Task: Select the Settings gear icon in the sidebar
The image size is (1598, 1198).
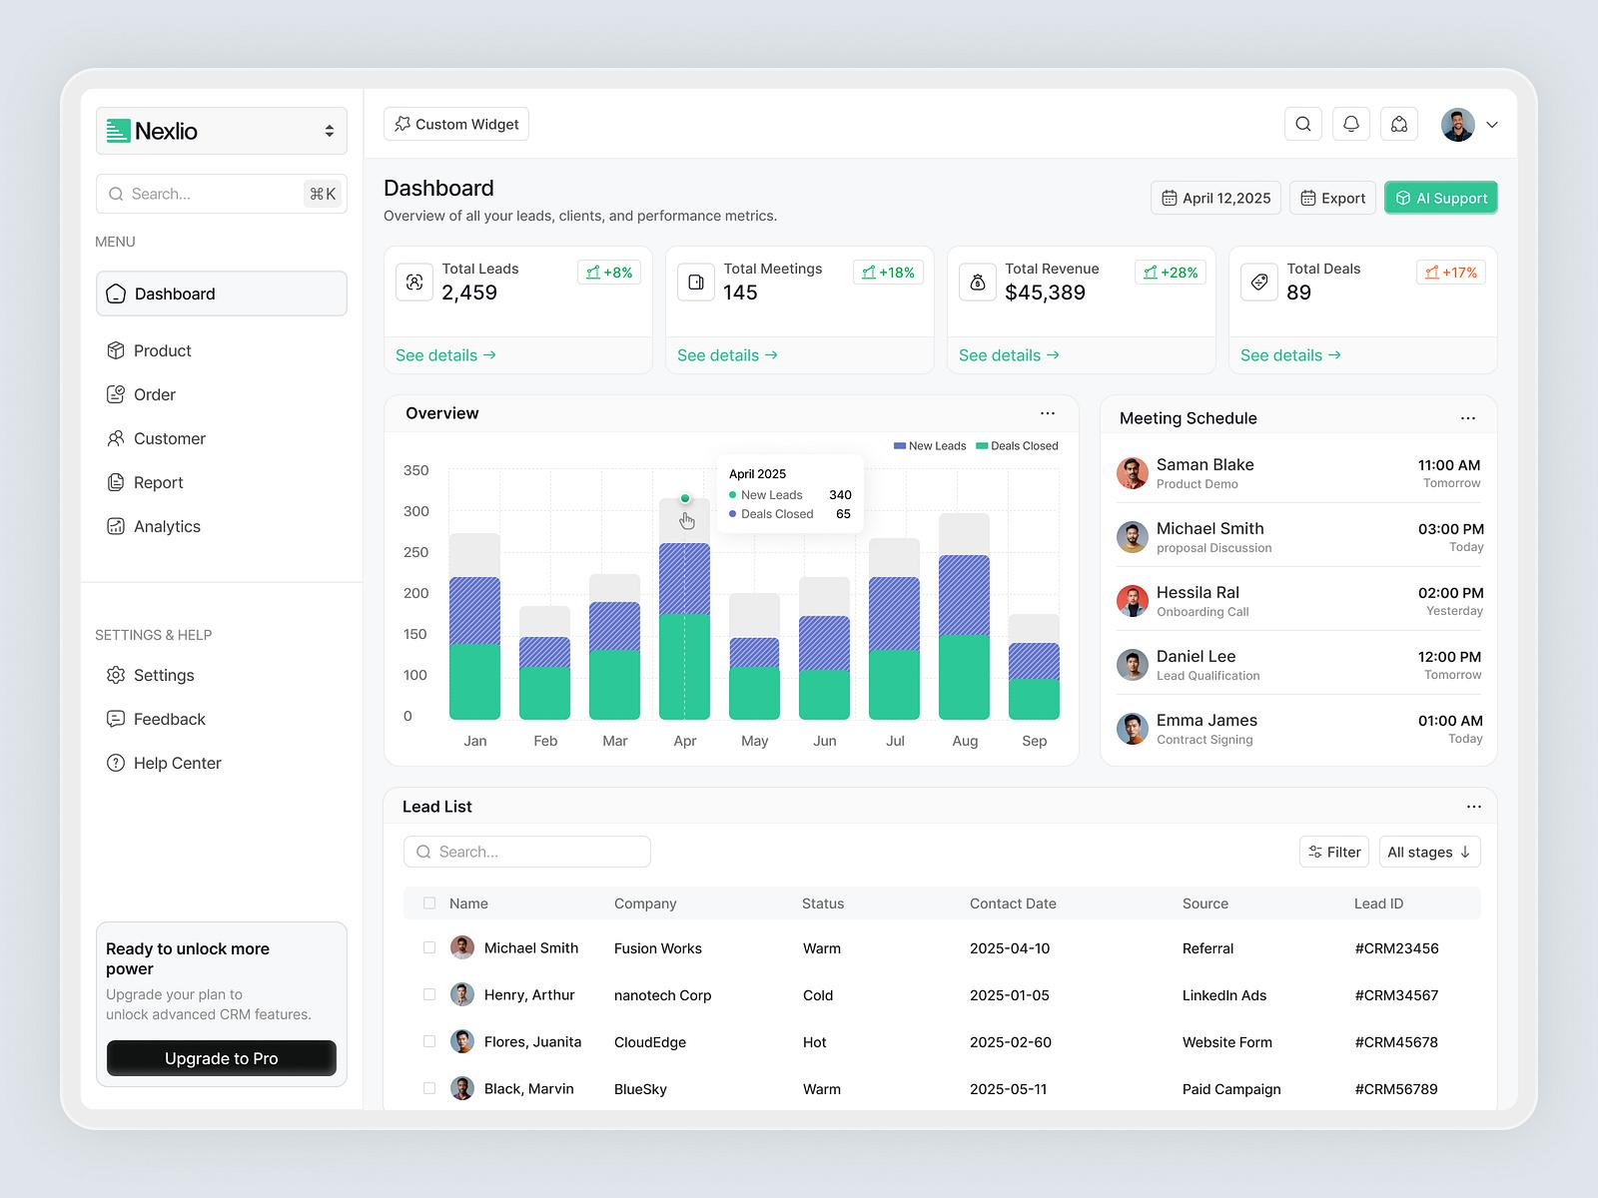Action: [116, 675]
